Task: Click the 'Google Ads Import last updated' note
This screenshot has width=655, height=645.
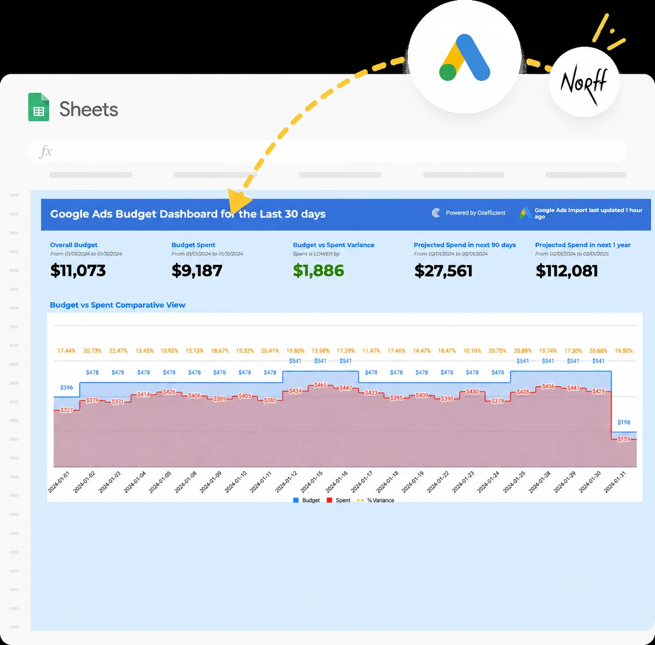Action: pos(588,213)
